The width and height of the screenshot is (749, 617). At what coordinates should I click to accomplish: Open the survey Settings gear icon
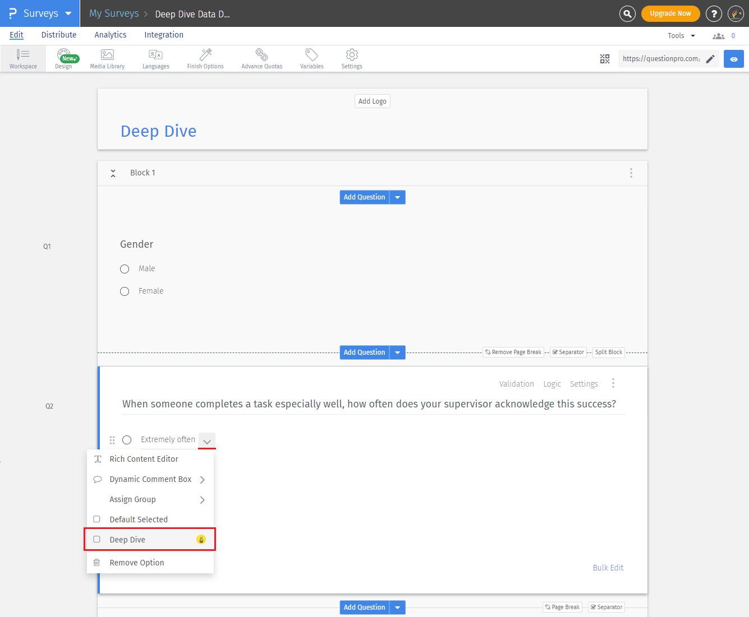(352, 58)
